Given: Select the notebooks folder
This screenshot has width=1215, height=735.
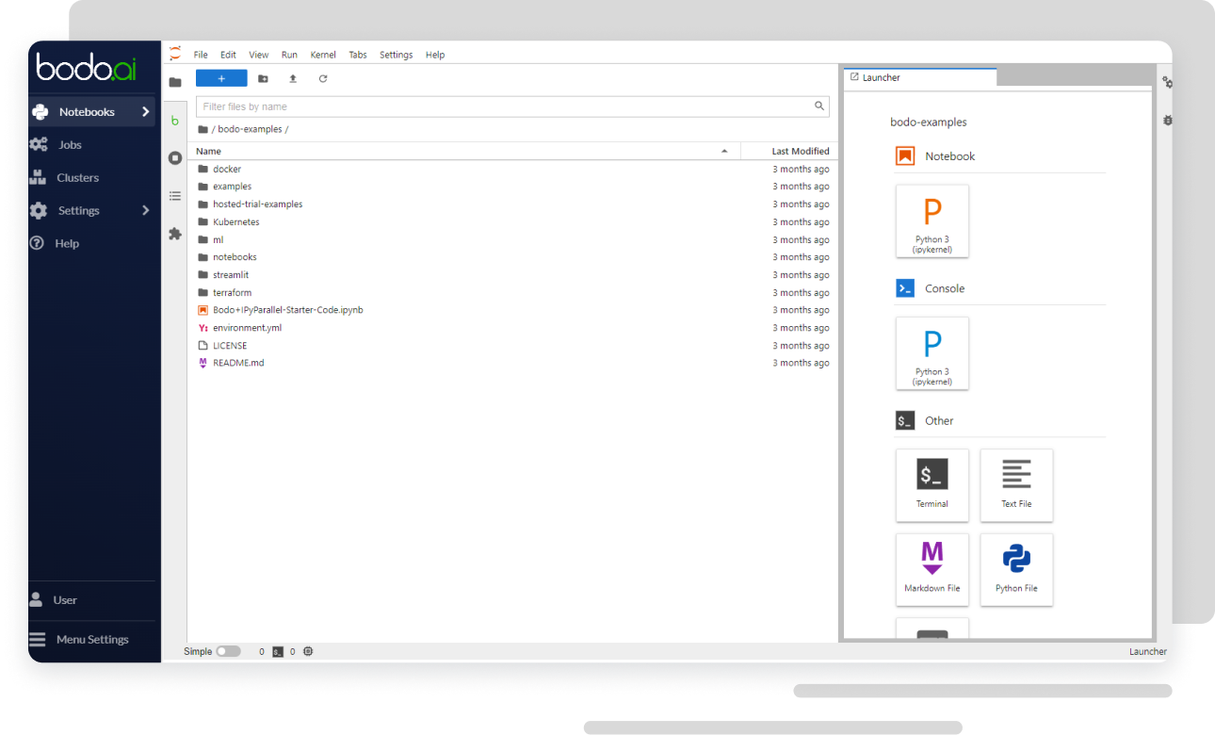Looking at the screenshot, I should (x=512, y=257).
